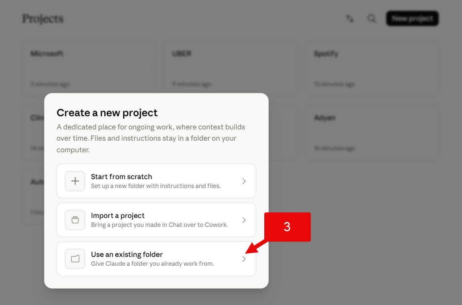Expand the Import a project chevron arrow
The image size is (462, 305).
(x=244, y=220)
